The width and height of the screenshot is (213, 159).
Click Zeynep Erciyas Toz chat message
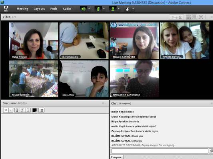coord(135,131)
